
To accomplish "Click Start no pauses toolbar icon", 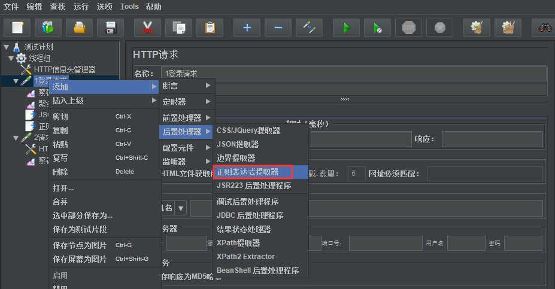I will coord(378,28).
